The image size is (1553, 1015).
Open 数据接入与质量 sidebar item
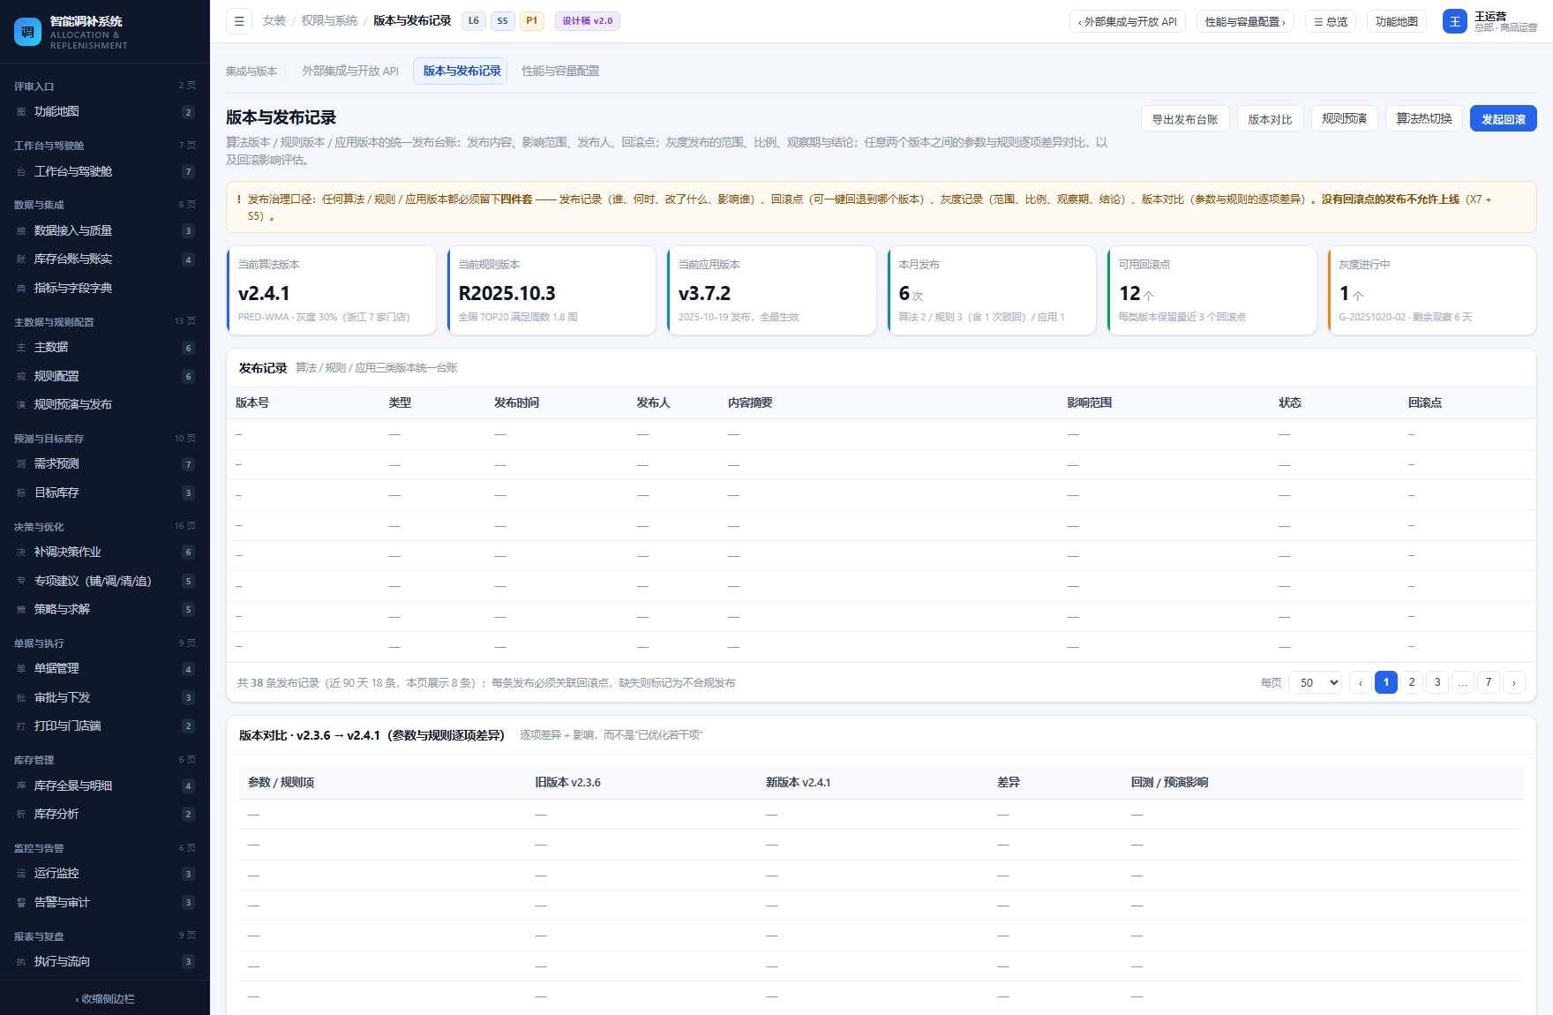point(105,231)
